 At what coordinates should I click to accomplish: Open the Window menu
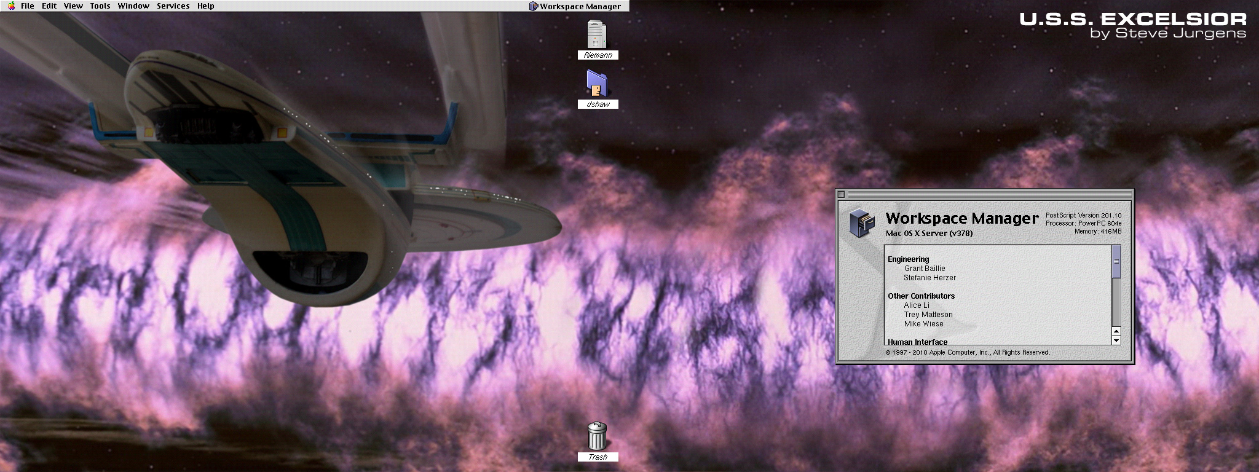tap(133, 6)
